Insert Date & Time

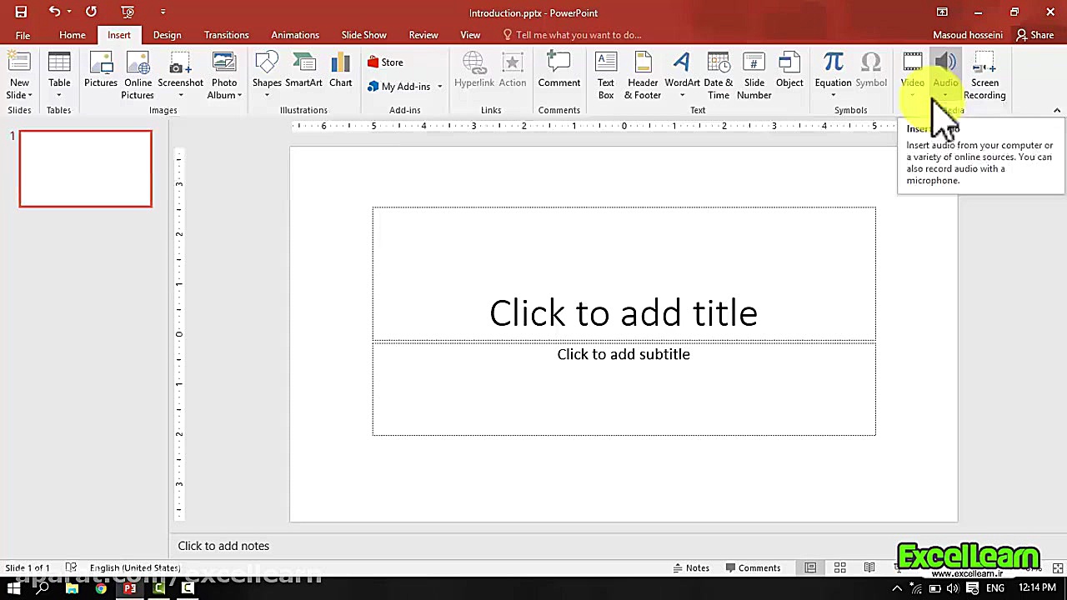[719, 76]
